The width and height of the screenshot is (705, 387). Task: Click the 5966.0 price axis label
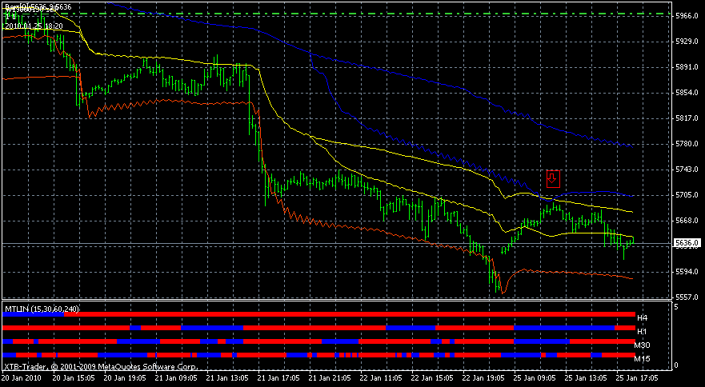pos(687,16)
